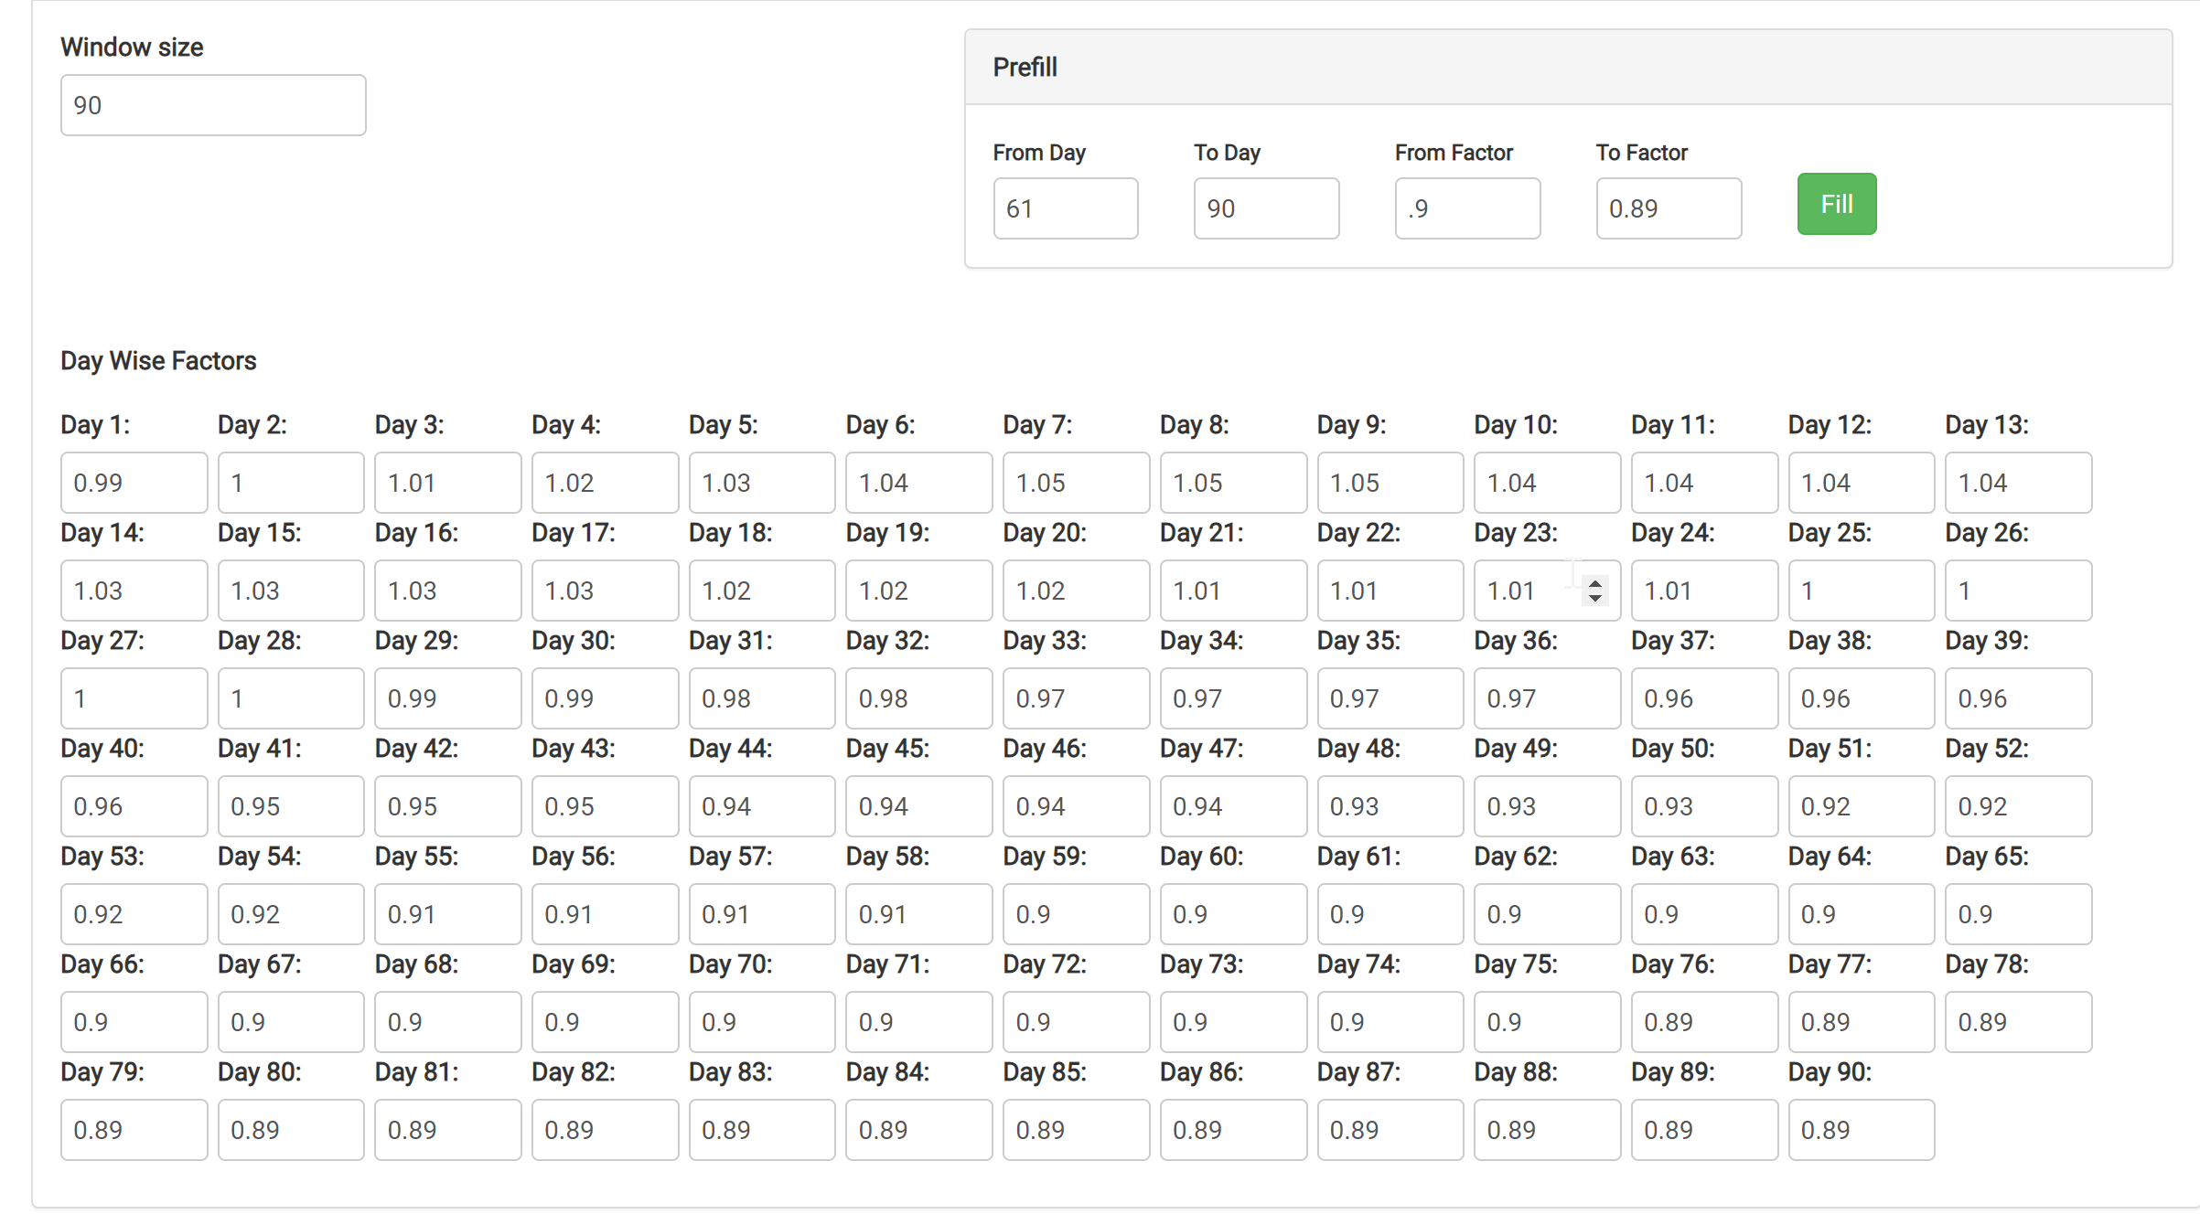Focus the Day 14 factor box
The image size is (2200, 1214).
point(134,591)
